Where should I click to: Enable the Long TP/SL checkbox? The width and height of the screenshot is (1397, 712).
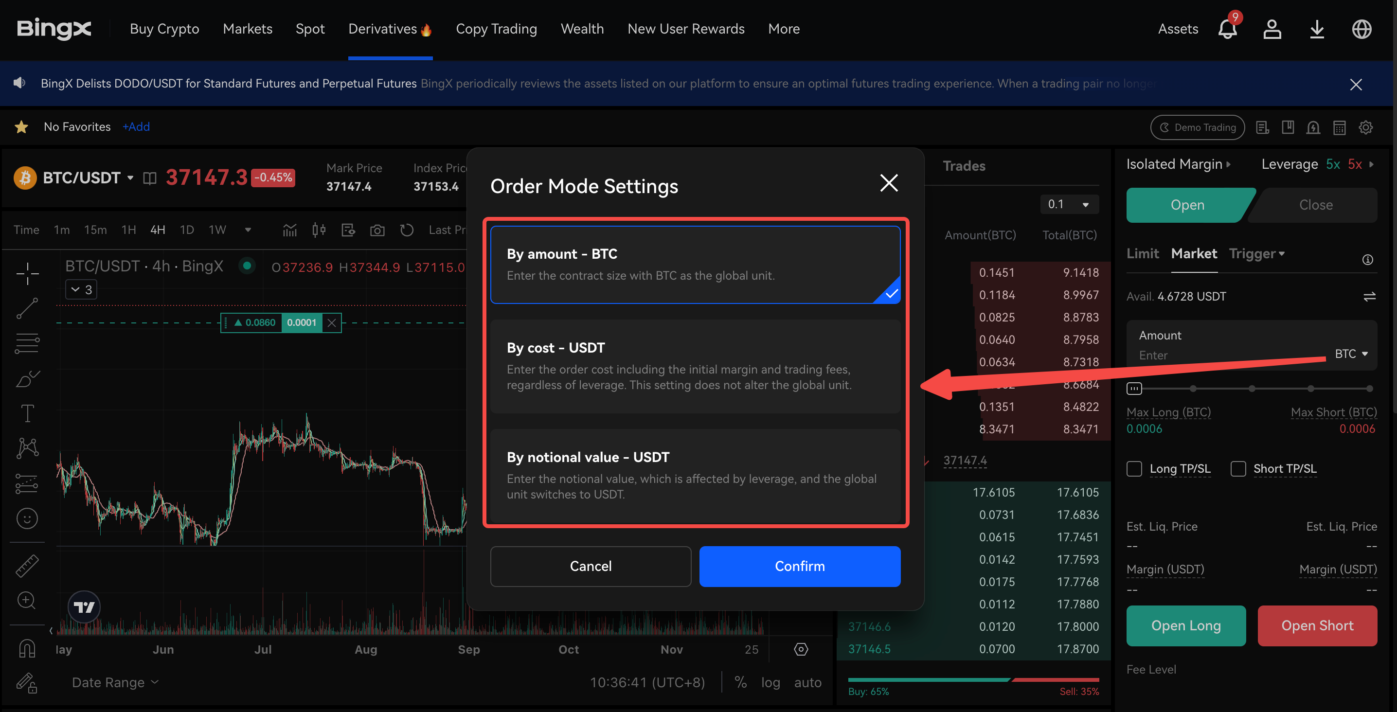pyautogui.click(x=1134, y=468)
